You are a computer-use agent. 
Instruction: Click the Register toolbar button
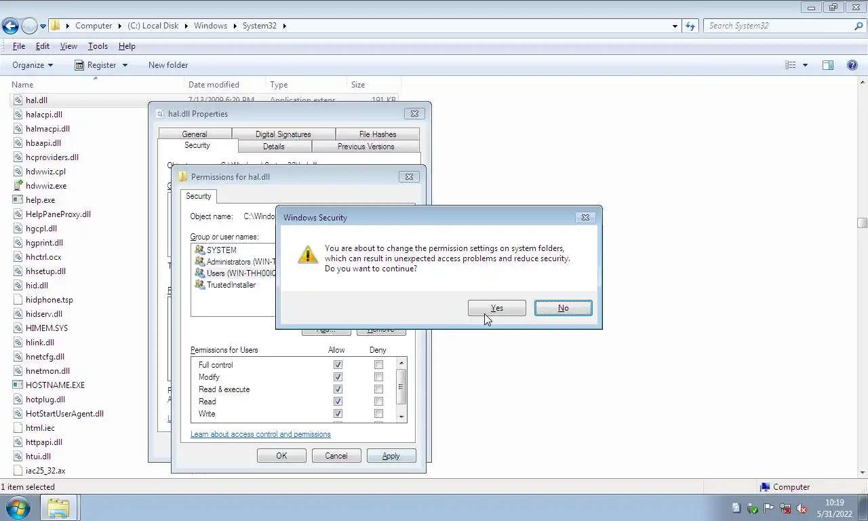(95, 65)
